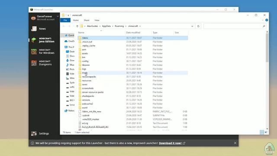Expand the ribbon chevron near help
Image resolution: width=277 pixels, height=156 pixels.
click(x=263, y=20)
